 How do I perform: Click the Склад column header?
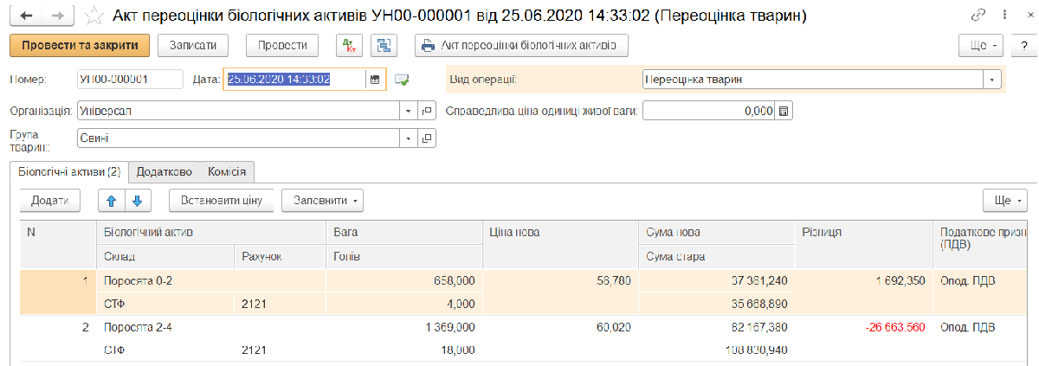(164, 256)
